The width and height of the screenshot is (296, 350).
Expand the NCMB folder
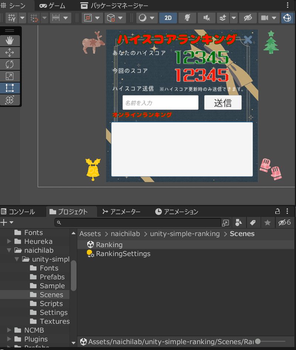point(8,330)
